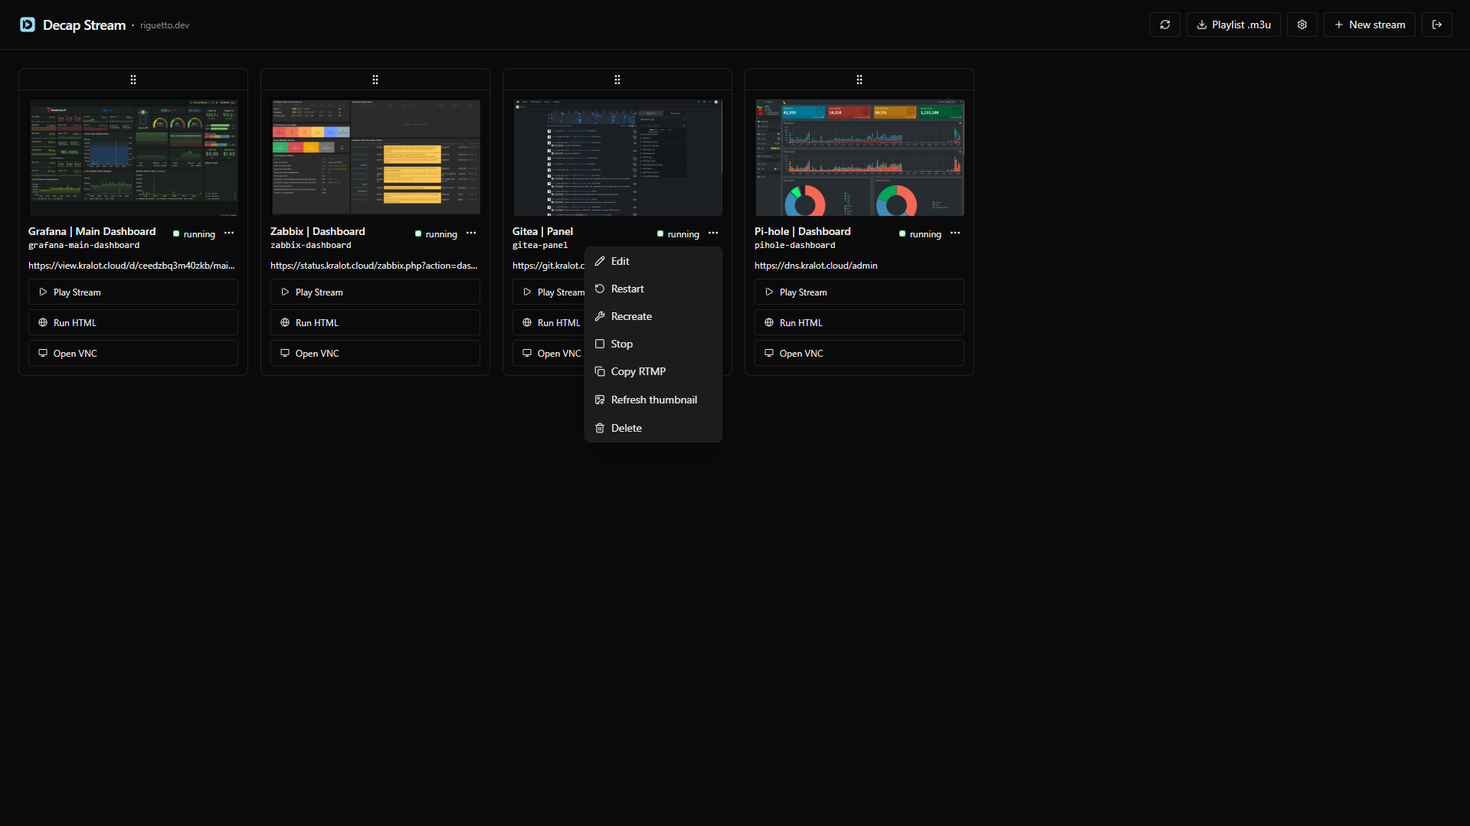Grab the Zabbix card drag handle

pos(375,80)
